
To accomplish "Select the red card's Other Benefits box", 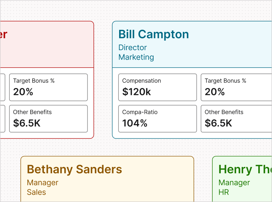I will pos(48,119).
